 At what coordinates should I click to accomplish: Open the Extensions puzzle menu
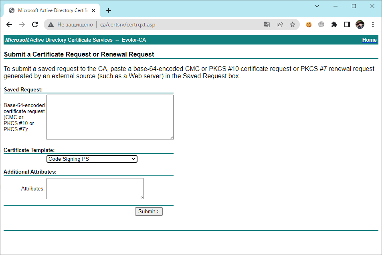coord(334,24)
